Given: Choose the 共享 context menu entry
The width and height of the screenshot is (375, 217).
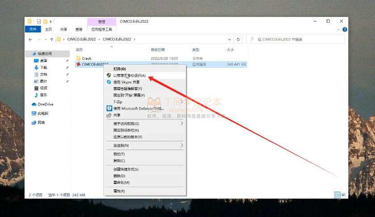Looking at the screenshot, I should click(145, 115).
